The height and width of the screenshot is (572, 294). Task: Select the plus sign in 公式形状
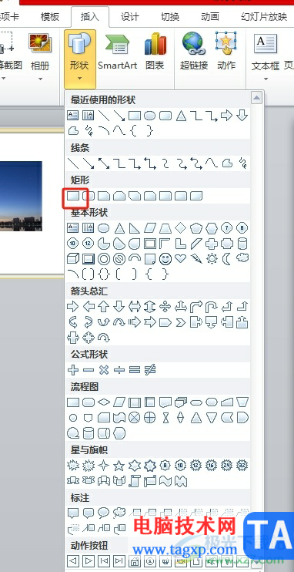pyautogui.click(x=73, y=370)
